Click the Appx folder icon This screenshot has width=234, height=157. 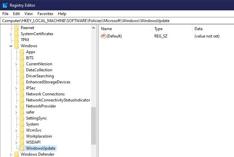pyautogui.click(x=22, y=52)
